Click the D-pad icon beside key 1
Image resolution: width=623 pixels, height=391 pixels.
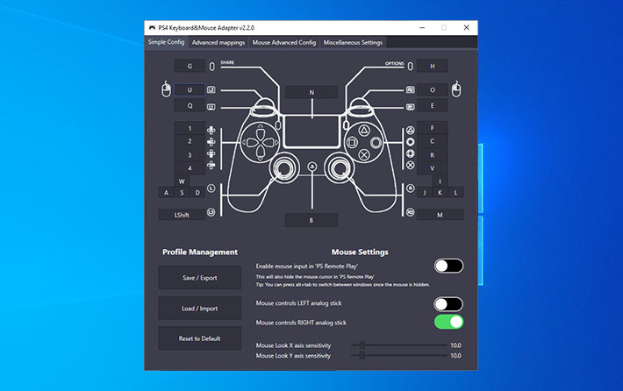tap(211, 130)
